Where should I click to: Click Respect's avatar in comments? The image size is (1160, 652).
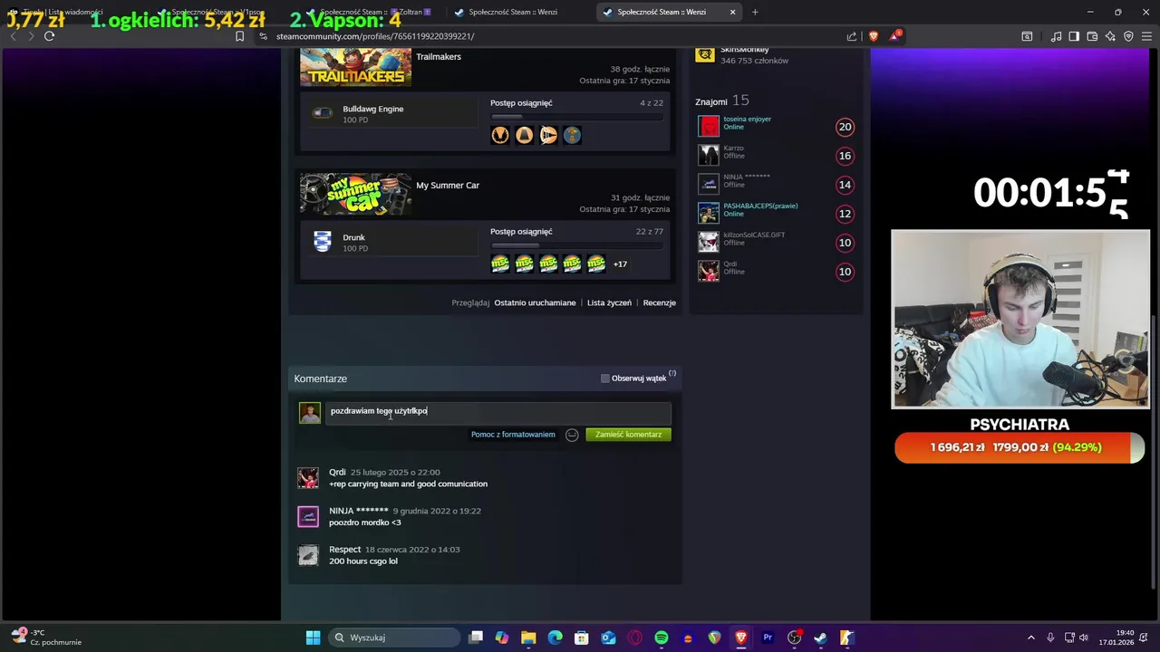308,555
